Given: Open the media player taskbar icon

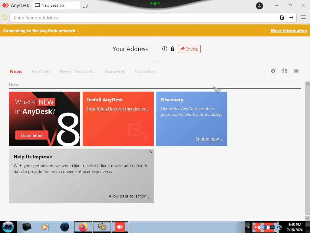Looking at the screenshot, I should pos(45,227).
